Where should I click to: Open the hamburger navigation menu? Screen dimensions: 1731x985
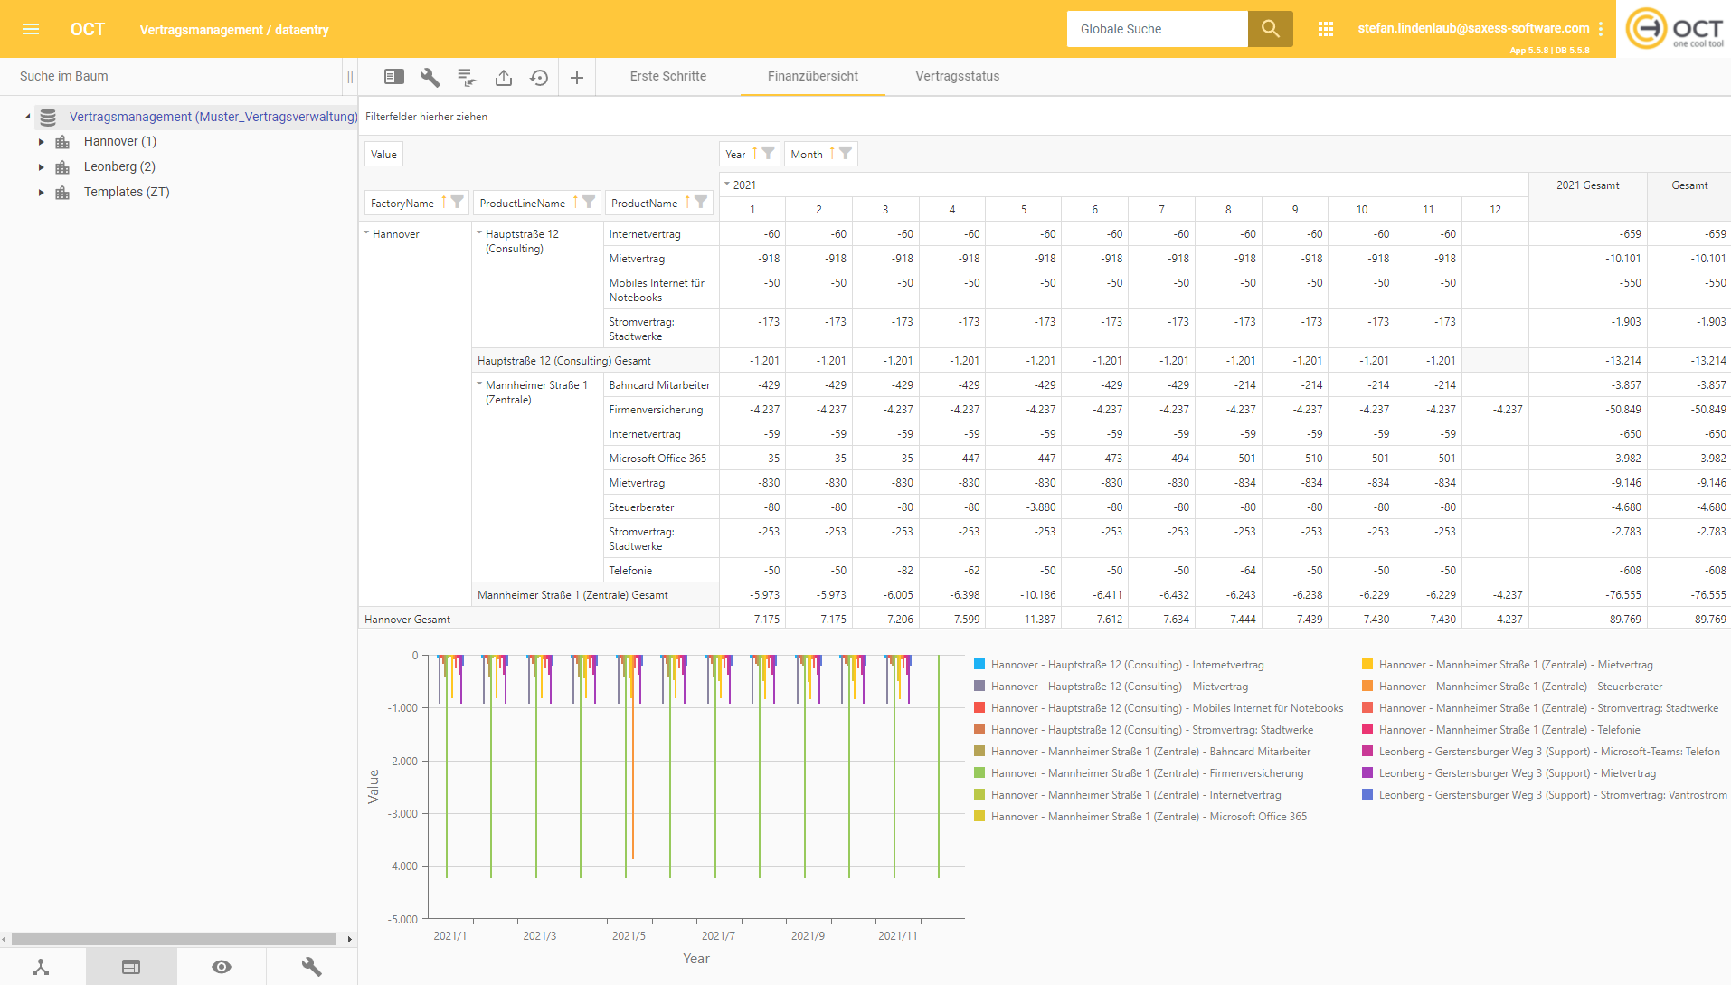click(x=31, y=29)
